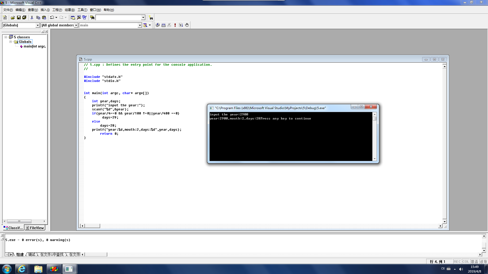The width and height of the screenshot is (488, 274).
Task: Click the Compile icon in build toolbar
Action: 158,25
